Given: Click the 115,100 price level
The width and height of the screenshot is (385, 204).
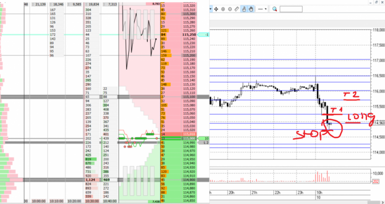Looking at the screenshot, I should tap(189, 97).
